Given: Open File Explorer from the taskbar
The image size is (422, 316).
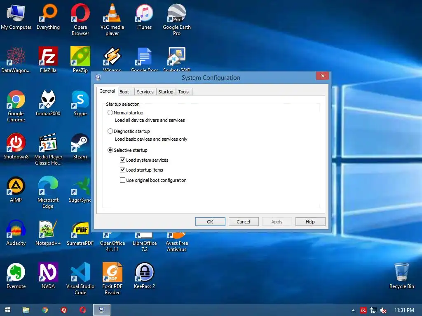Looking at the screenshot, I should (26, 310).
